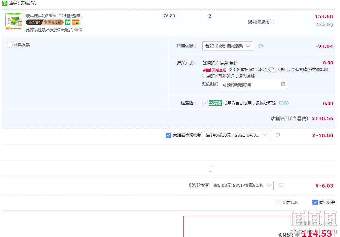Screen dimensions: 340x237
Task: Click the green Tmall supermarket store icon
Action: point(5,3)
